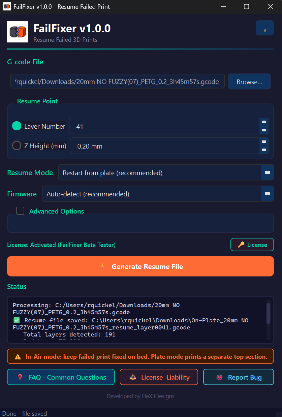Click the green checkmark in the Status log
The width and height of the screenshot is (282, 417).
[16, 320]
